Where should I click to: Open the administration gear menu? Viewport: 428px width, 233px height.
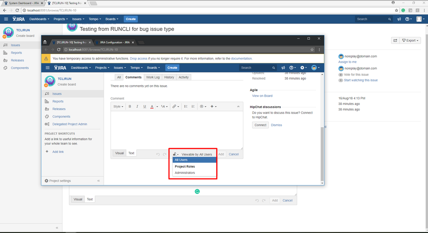[x=303, y=68]
